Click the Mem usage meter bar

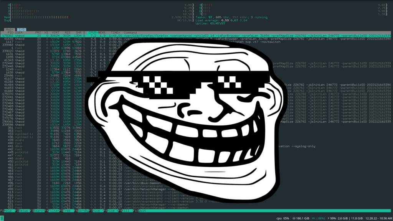(x=99, y=17)
